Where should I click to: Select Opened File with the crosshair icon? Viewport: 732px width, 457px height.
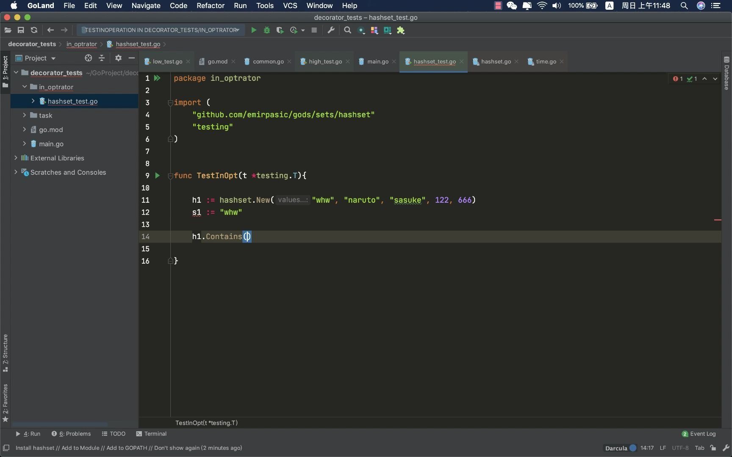pyautogui.click(x=88, y=58)
